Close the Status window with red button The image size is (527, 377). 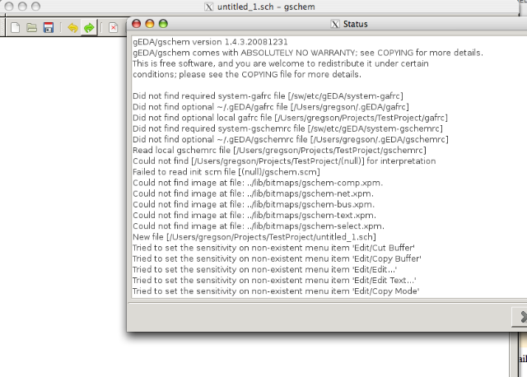(x=138, y=24)
